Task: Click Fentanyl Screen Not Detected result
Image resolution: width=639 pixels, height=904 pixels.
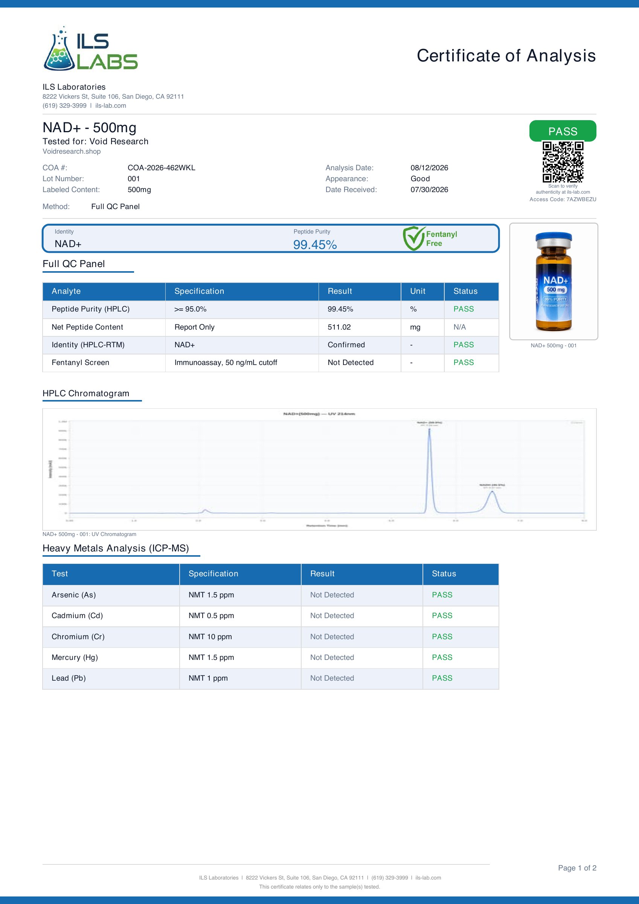Action: (x=351, y=363)
